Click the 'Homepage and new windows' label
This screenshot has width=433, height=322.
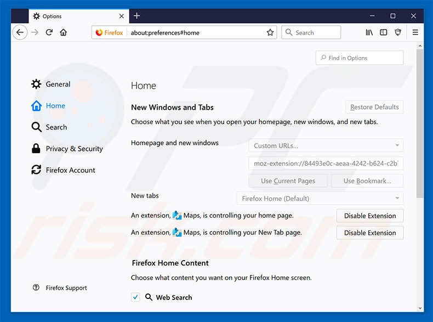coord(175,143)
